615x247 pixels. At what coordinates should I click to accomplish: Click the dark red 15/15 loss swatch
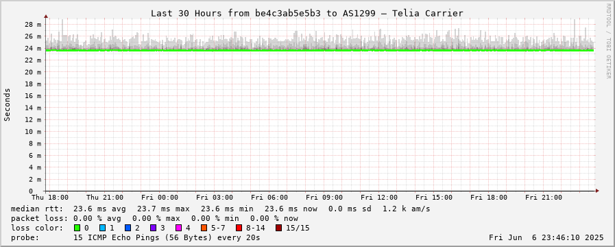278,228
